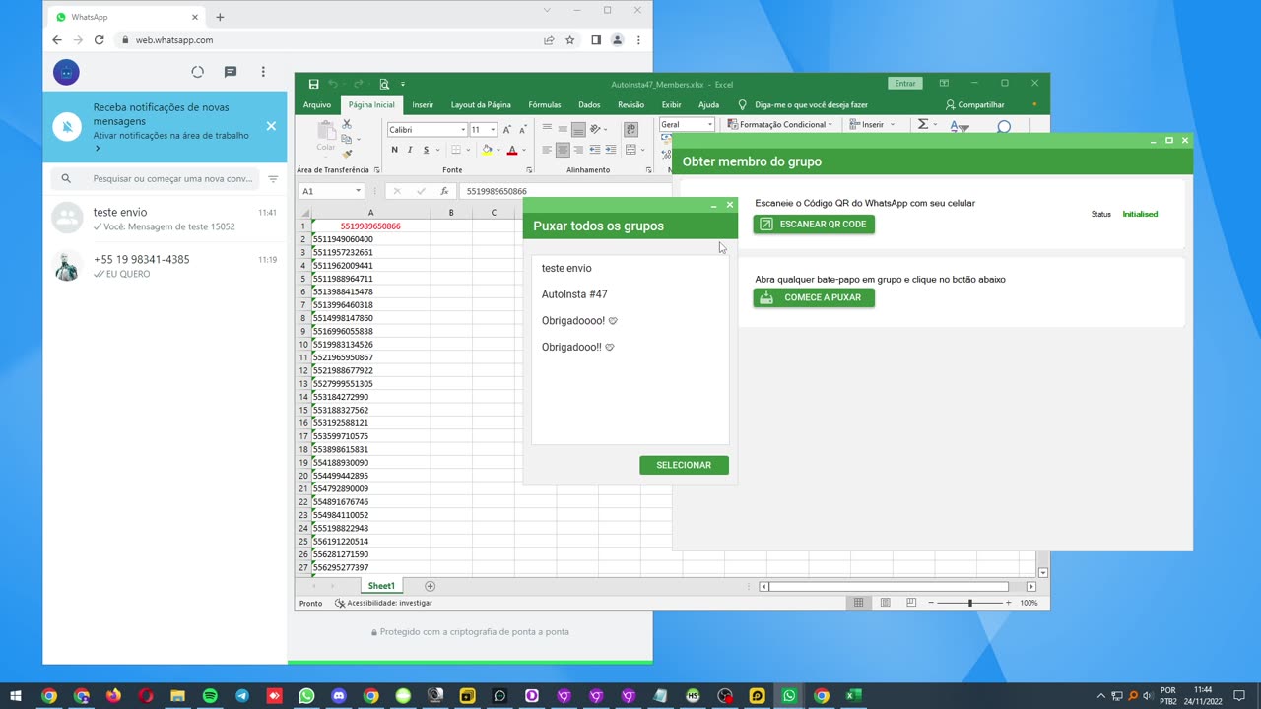Click the AutoSum sigma icon in Excel
1261x709 pixels.
pos(923,124)
